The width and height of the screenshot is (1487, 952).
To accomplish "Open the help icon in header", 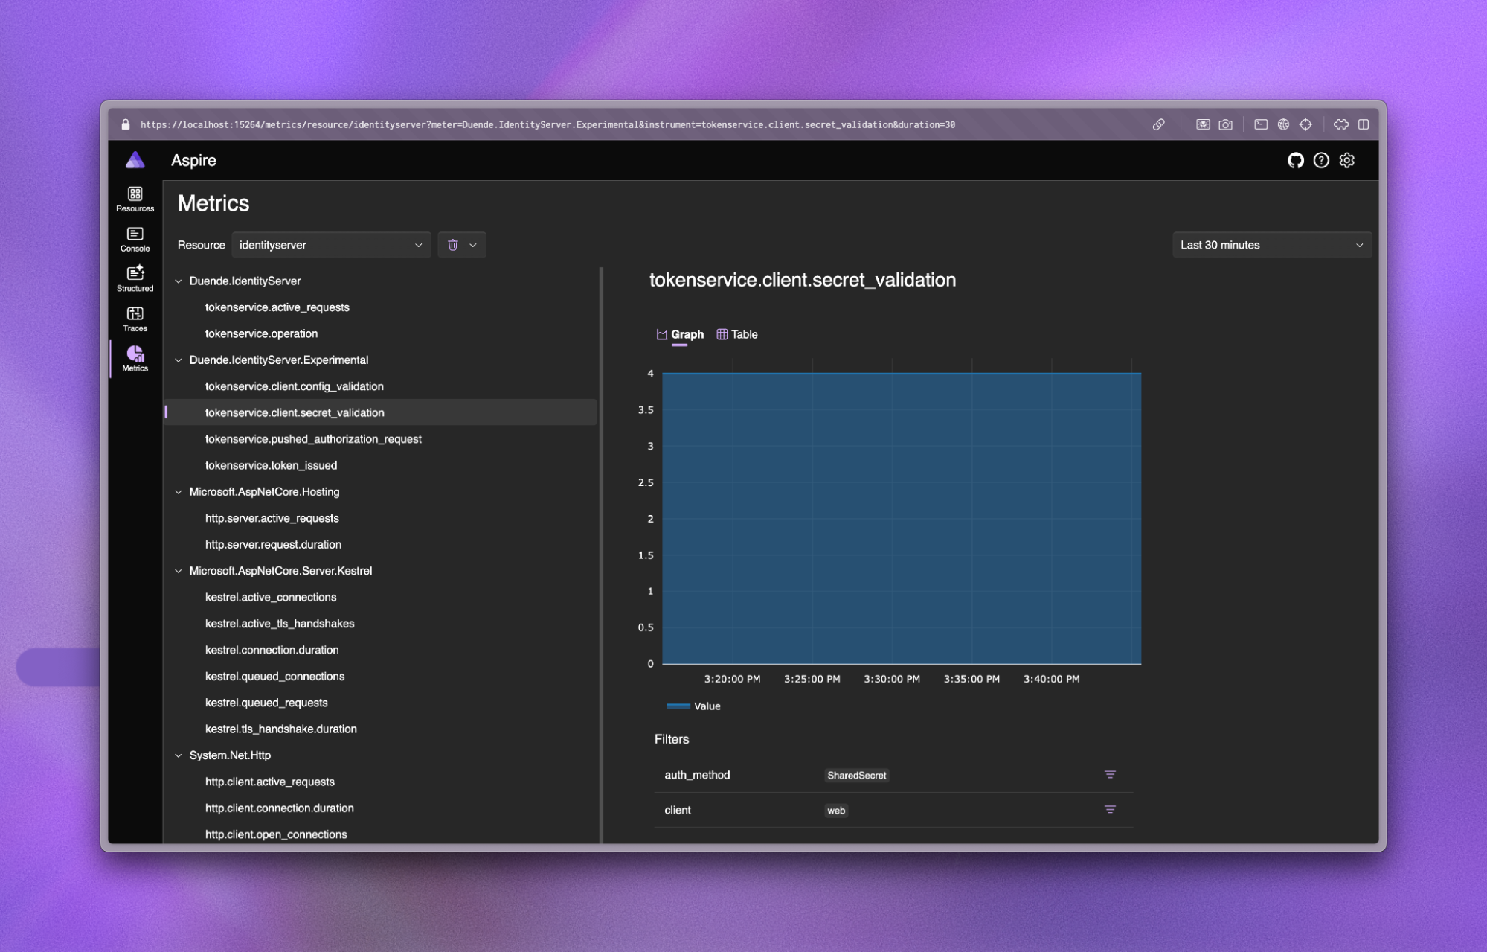I will [1321, 160].
